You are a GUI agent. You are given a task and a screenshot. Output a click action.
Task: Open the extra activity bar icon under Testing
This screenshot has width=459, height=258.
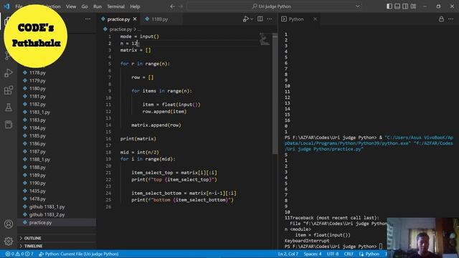pyautogui.click(x=9, y=124)
